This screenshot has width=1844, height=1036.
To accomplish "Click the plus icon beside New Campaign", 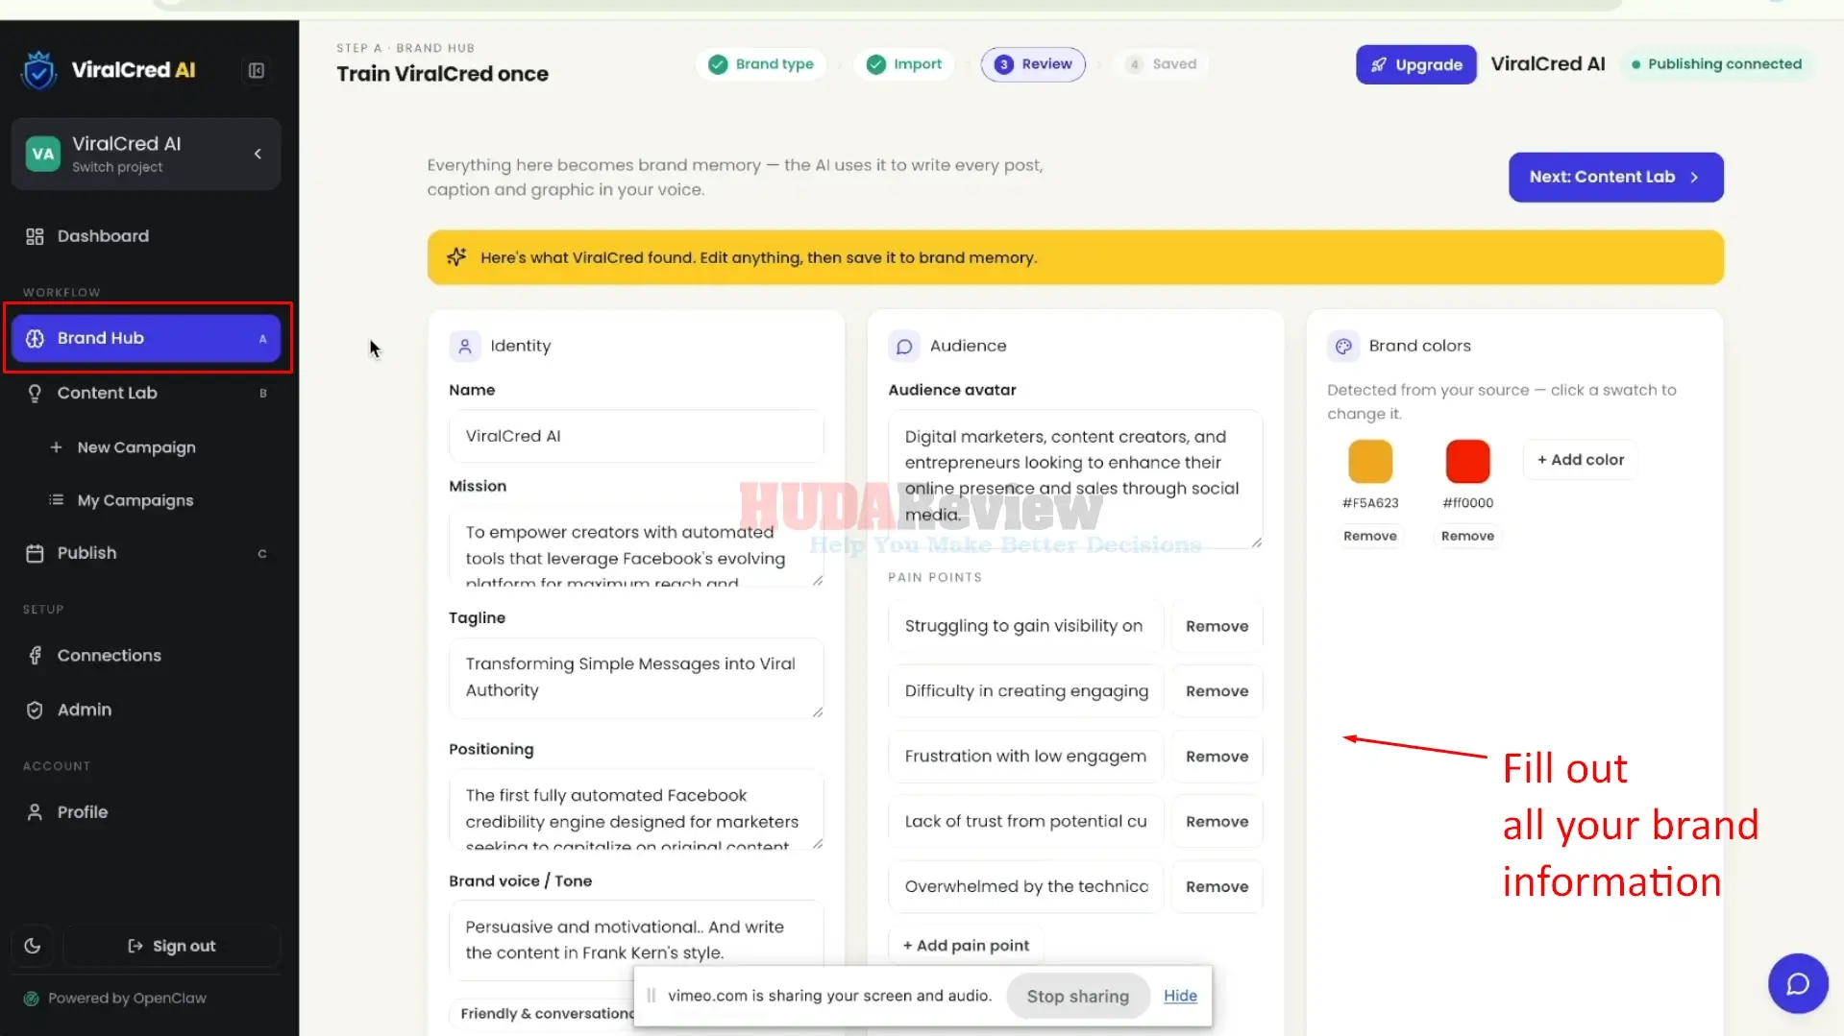I will 56,447.
